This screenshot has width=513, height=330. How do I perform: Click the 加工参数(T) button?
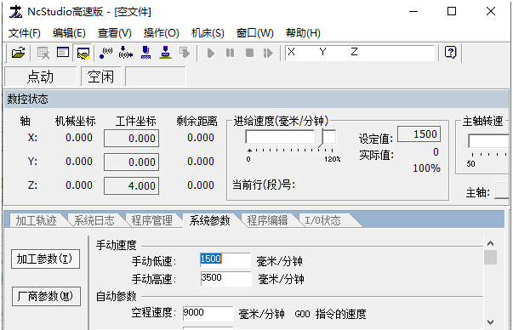coord(45,259)
